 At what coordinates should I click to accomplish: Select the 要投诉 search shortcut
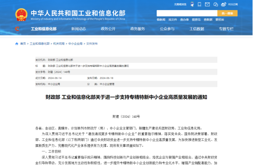tap(220, 20)
